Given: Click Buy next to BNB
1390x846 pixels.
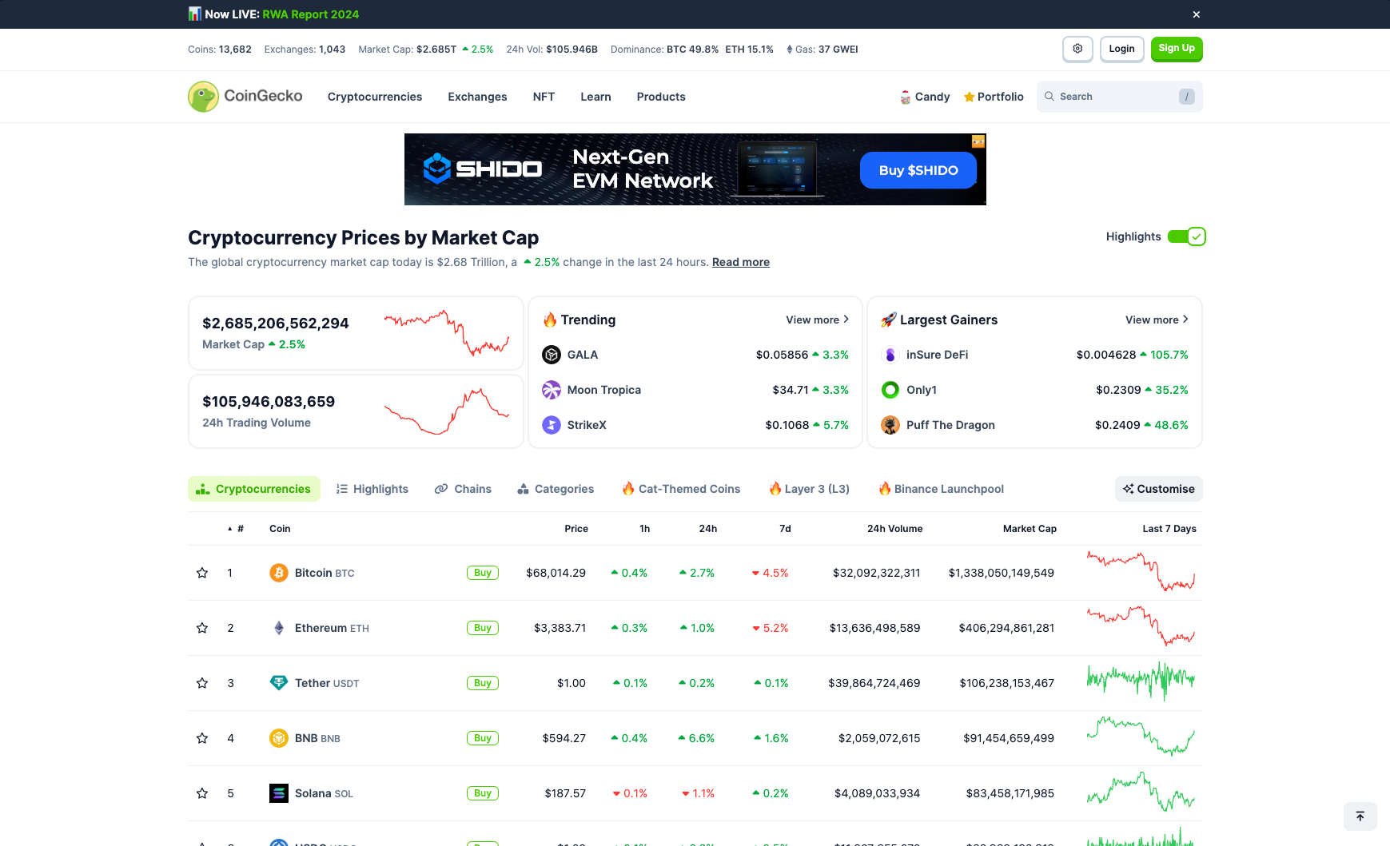Looking at the screenshot, I should (483, 738).
